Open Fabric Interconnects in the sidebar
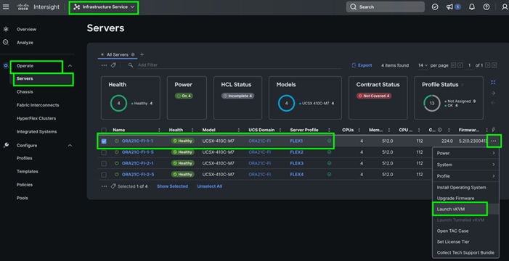The image size is (509, 261). tap(38, 105)
